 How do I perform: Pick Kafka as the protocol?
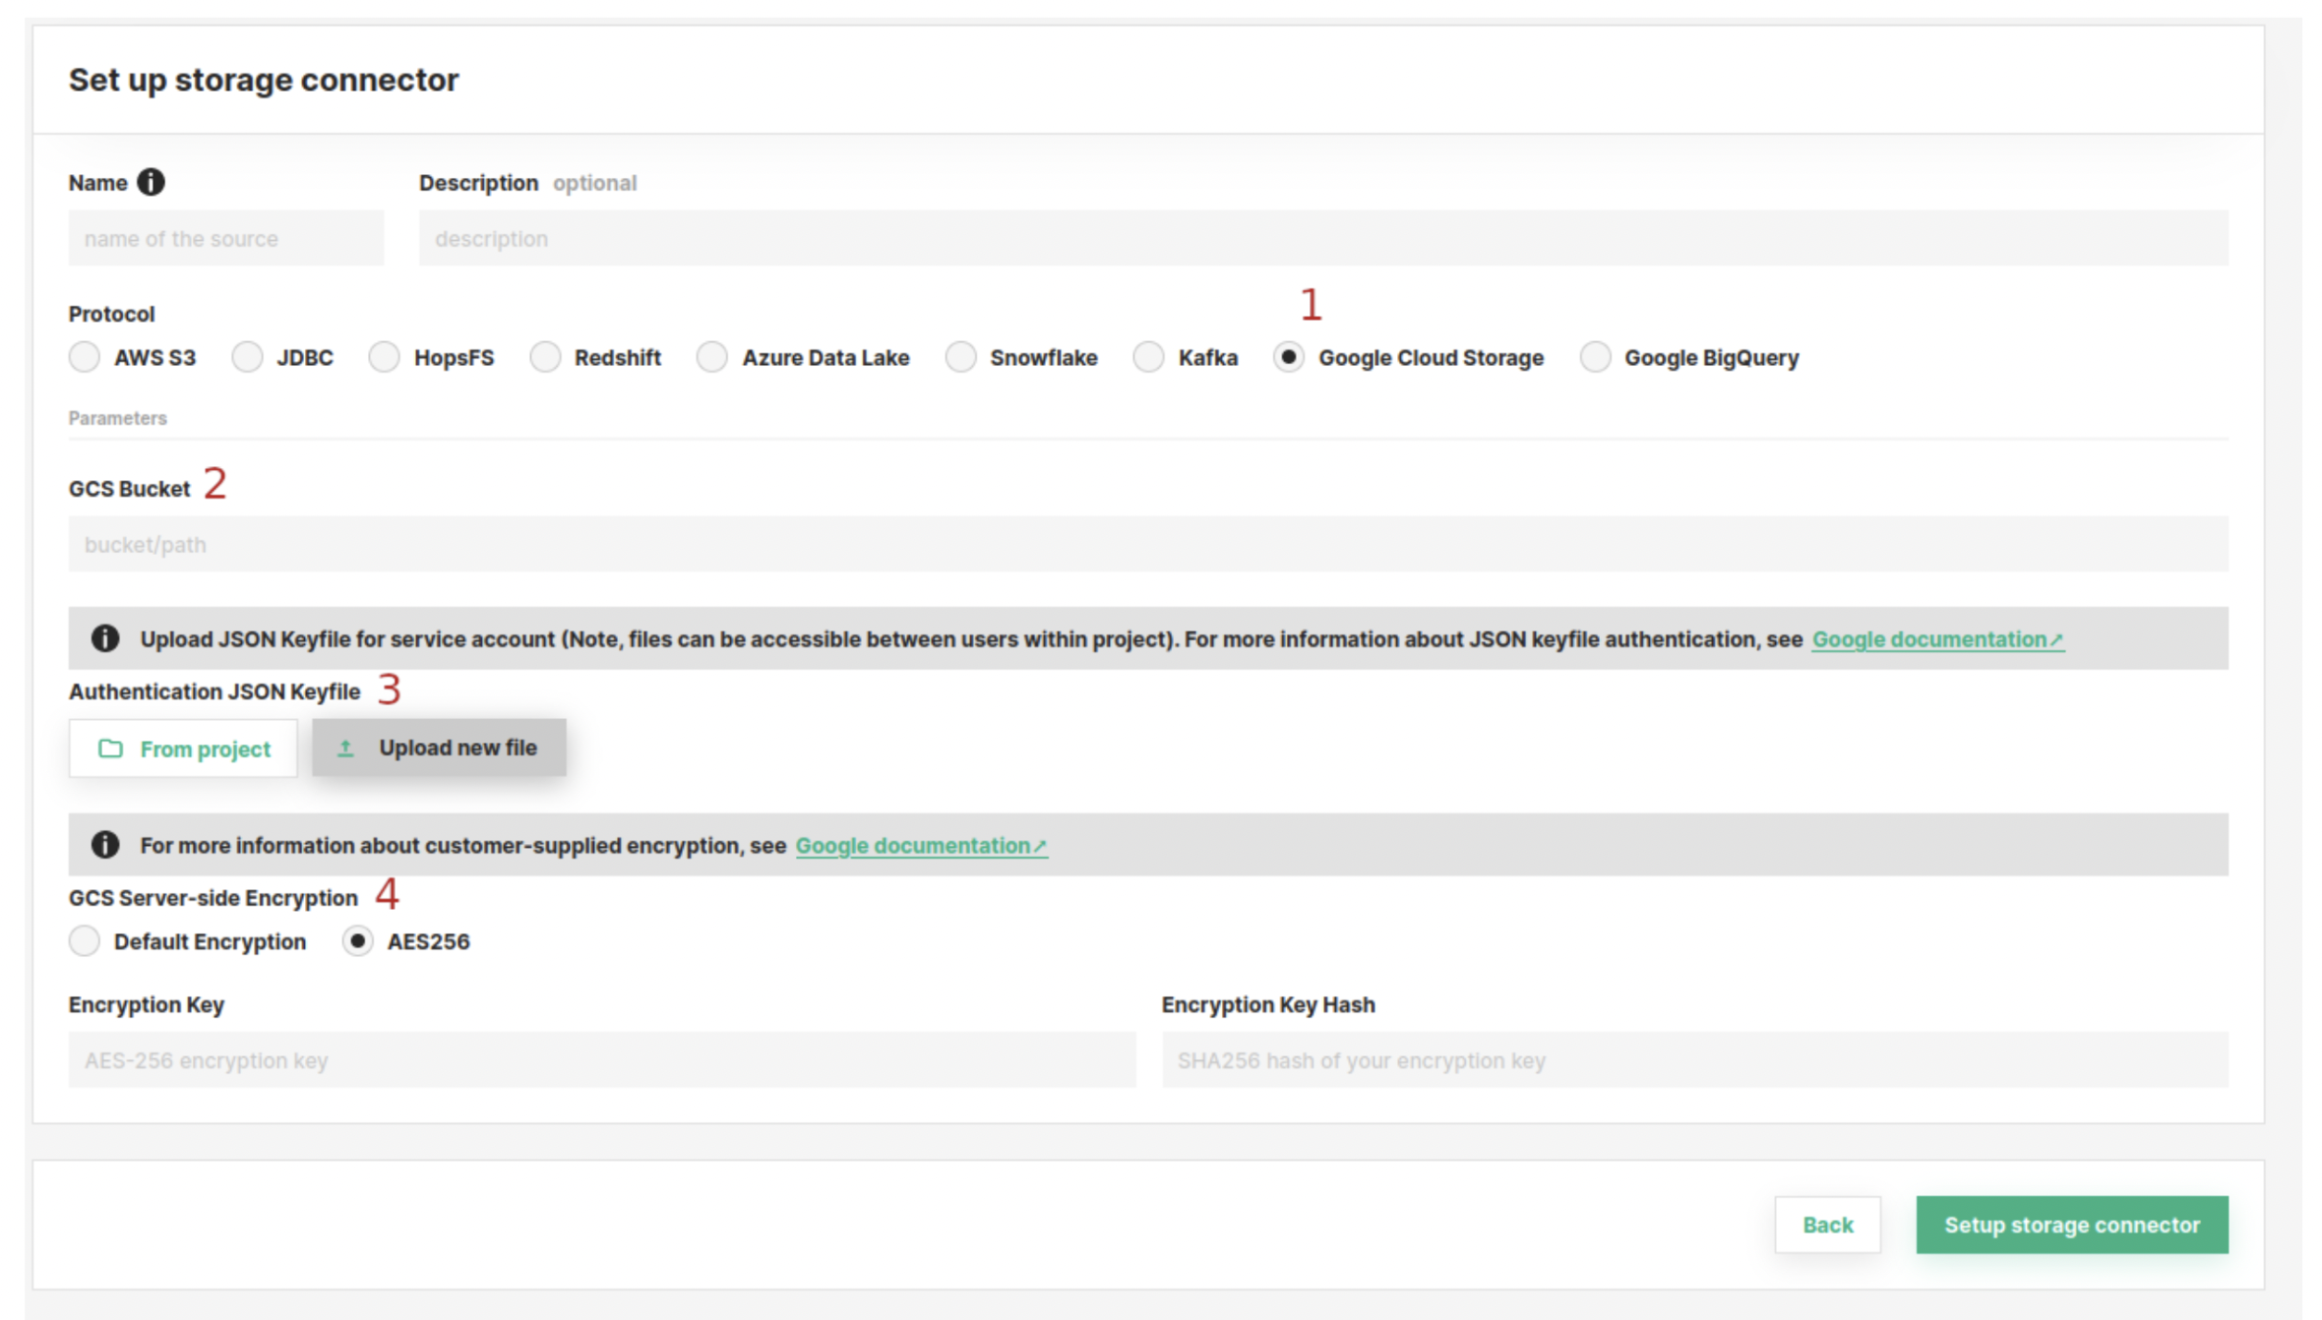click(1148, 357)
